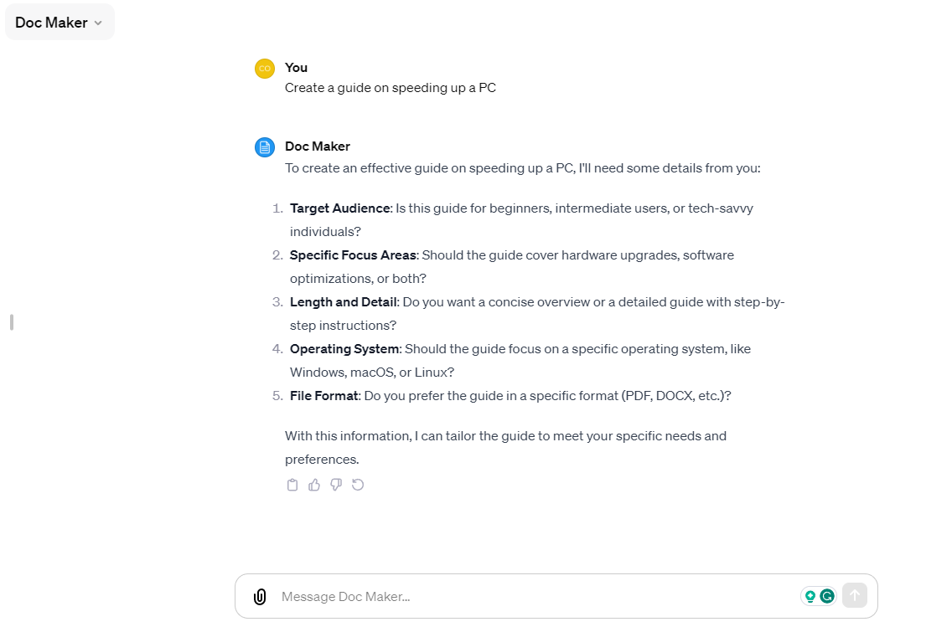Click the Target Audience list heading
The image size is (952, 627).
point(340,208)
